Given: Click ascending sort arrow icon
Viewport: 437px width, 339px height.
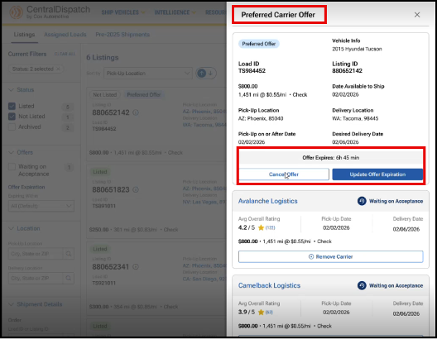Looking at the screenshot, I should pyautogui.click(x=201, y=74).
